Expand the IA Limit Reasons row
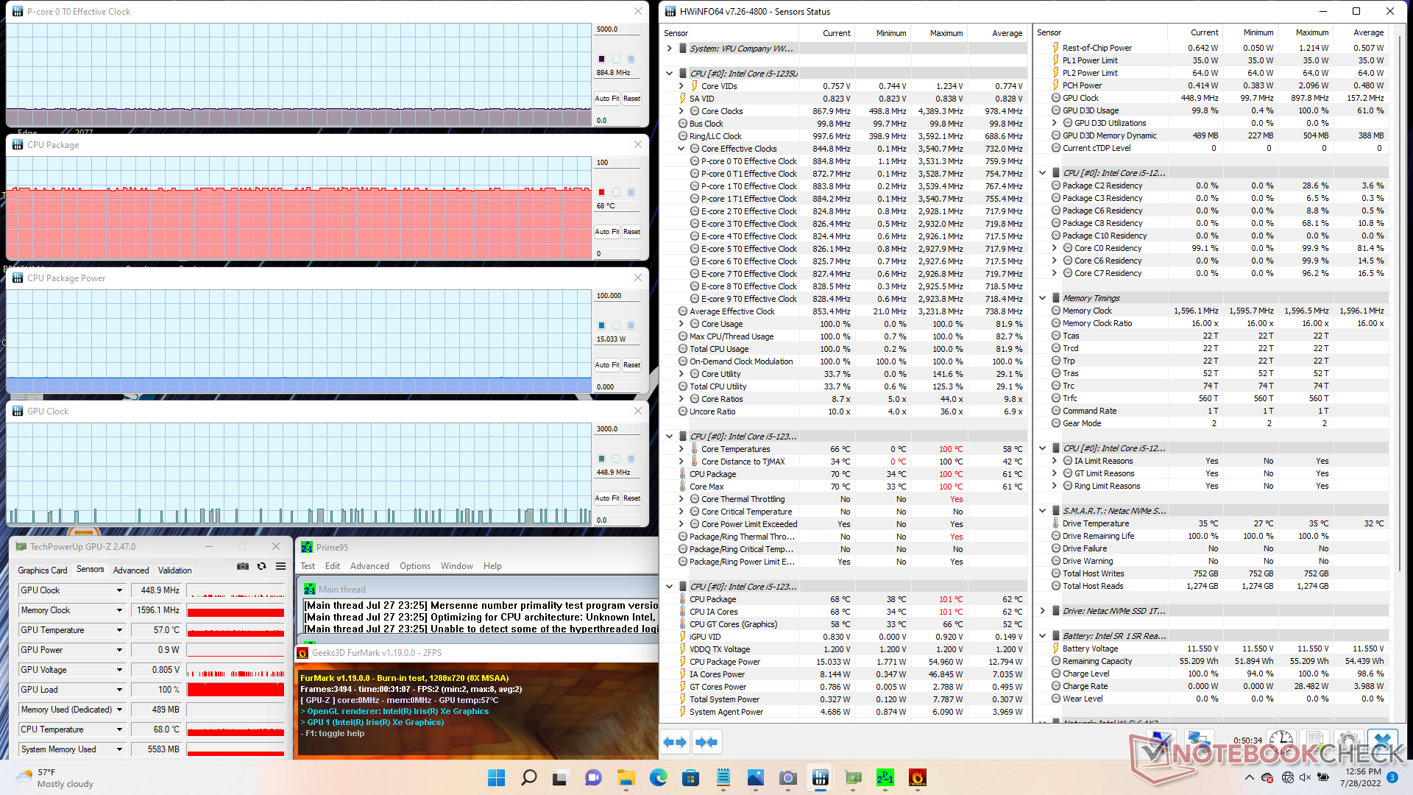The height and width of the screenshot is (795, 1413). point(1054,461)
